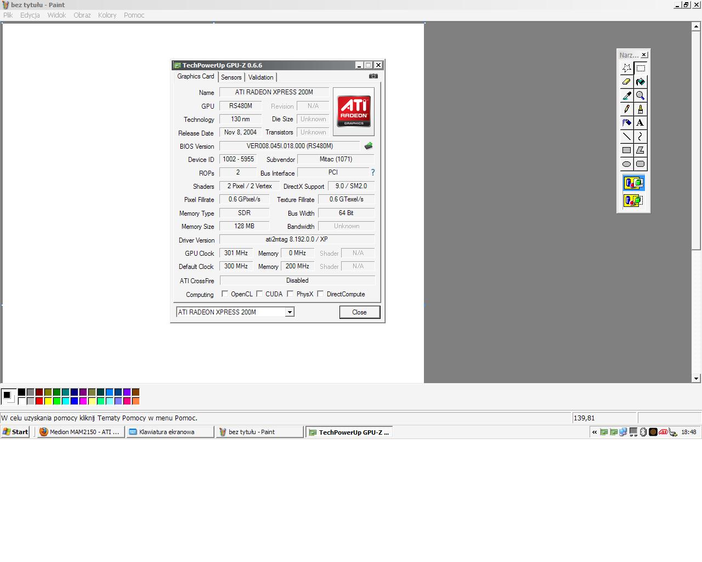Pick the Polygon tool
Image resolution: width=702 pixels, height=562 pixels.
point(641,150)
